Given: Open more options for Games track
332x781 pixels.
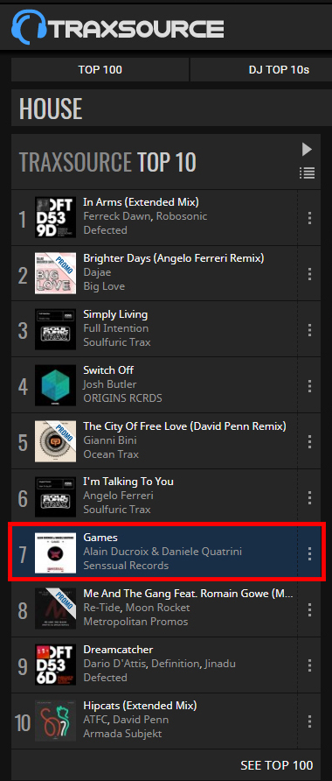Looking at the screenshot, I should [x=309, y=553].
